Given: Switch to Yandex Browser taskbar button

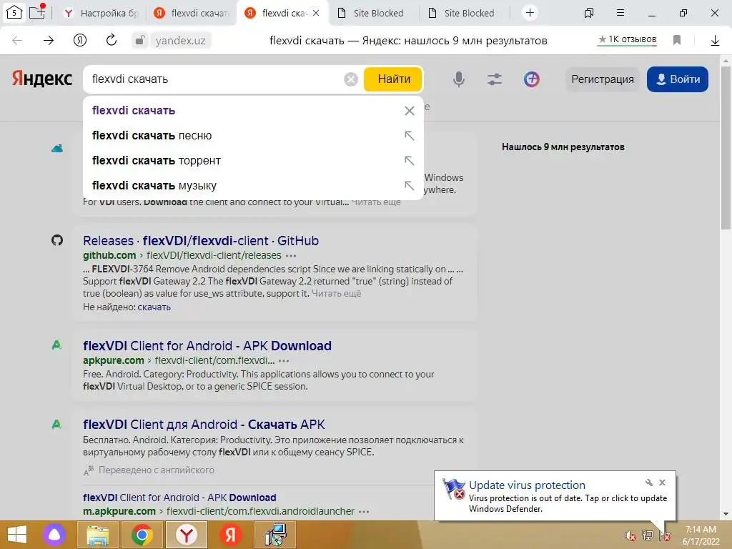Looking at the screenshot, I should tap(187, 535).
